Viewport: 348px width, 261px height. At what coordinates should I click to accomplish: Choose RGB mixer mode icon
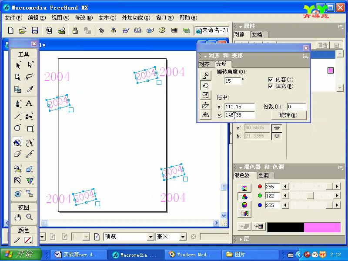click(x=244, y=197)
